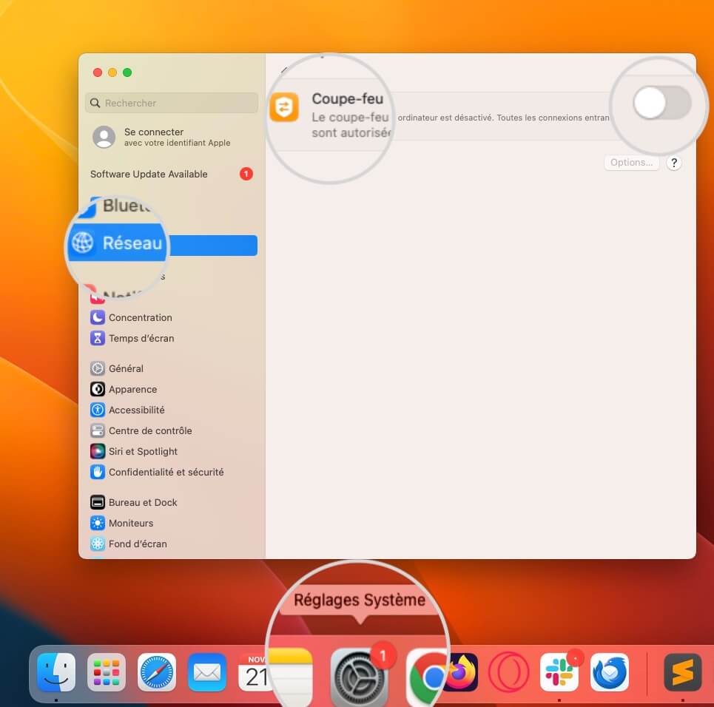Open Réglages Système gear in Dock
This screenshot has height=707, width=714.
click(x=360, y=677)
